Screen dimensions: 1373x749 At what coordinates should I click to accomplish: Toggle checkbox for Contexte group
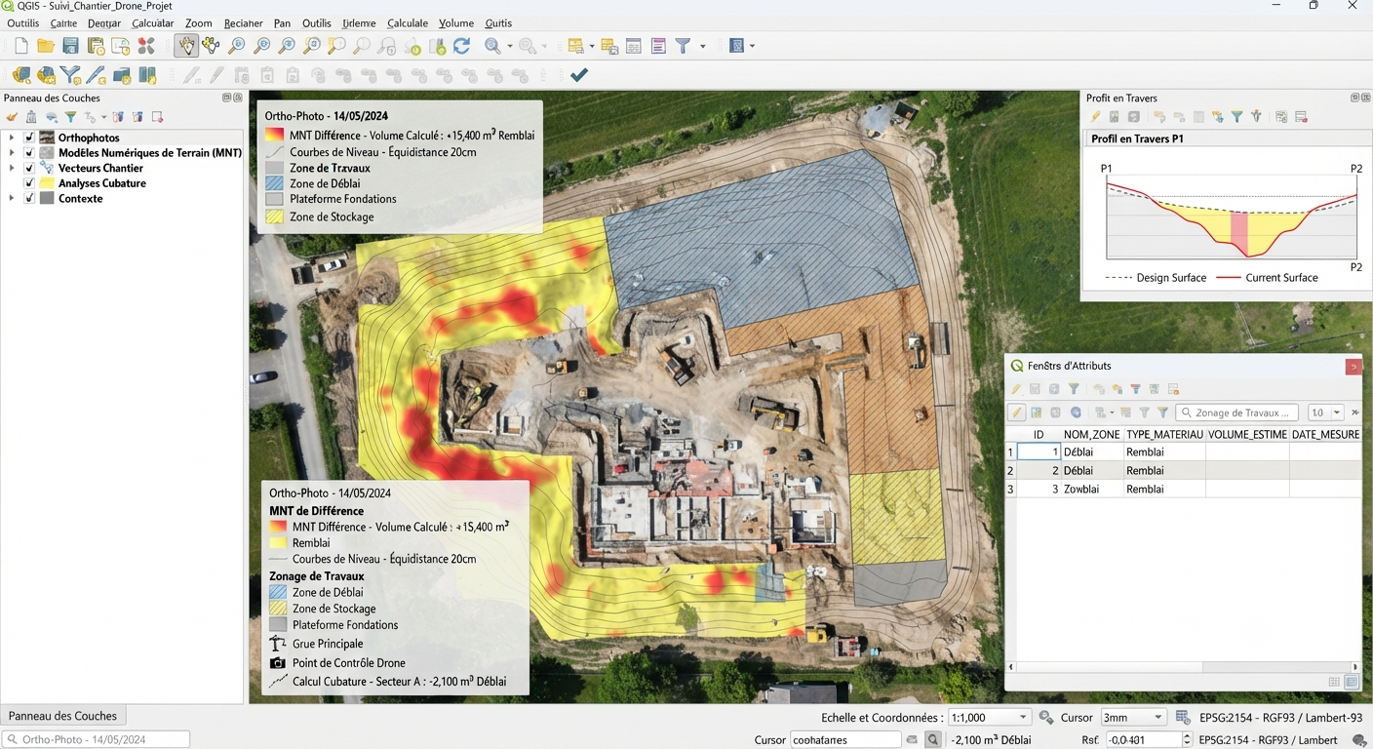point(29,198)
